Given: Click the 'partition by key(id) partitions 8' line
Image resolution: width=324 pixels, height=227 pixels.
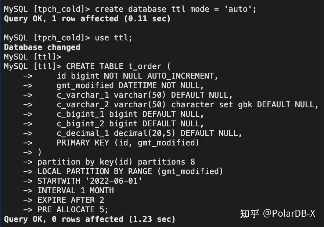Looking at the screenshot, I should pos(116,162).
